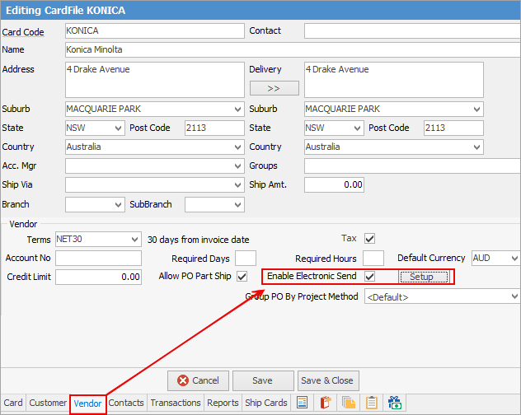The image size is (521, 415).
Task: Select the Vendor tab
Action: coord(87,403)
